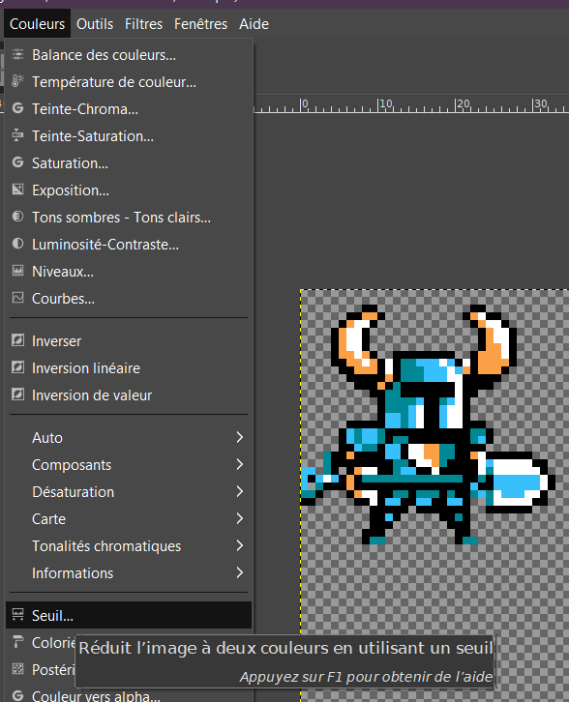The width and height of the screenshot is (569, 702).
Task: Open the Exposition... dialog entry
Action: click(129, 190)
